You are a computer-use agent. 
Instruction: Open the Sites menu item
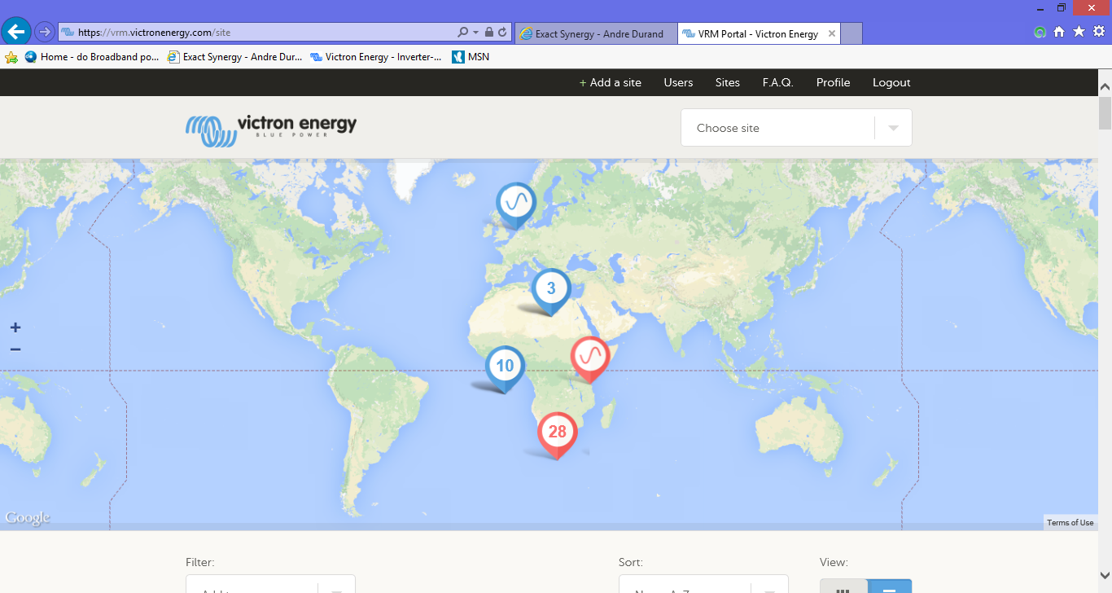(x=727, y=82)
